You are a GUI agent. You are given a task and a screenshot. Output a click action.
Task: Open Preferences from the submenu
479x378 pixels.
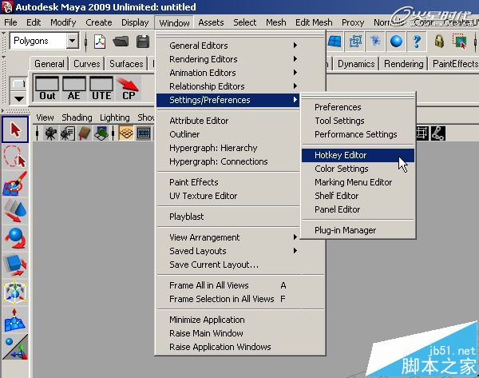click(x=358, y=107)
